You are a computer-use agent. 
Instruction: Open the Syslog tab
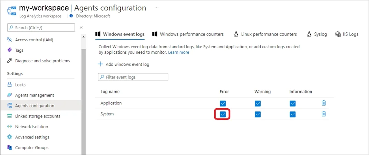point(317,34)
